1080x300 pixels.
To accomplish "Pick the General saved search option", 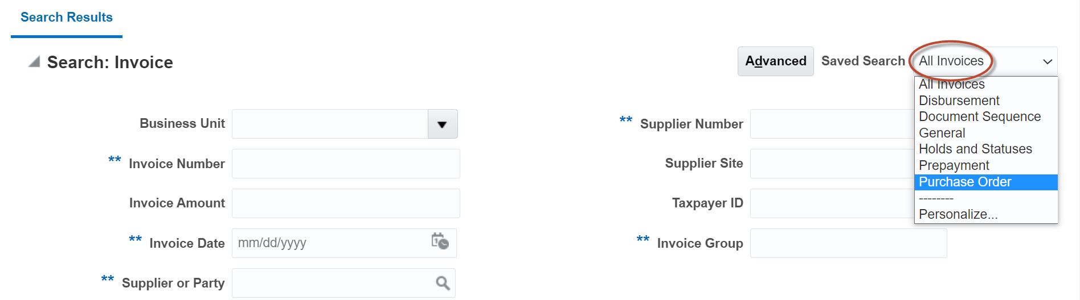I will tap(942, 133).
